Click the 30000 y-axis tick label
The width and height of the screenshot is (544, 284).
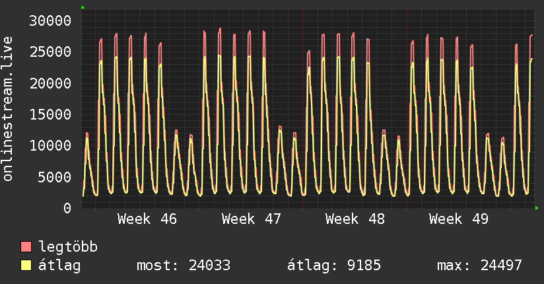50,21
